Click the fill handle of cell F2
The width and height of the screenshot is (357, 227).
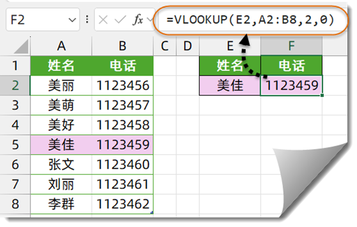tap(322, 96)
